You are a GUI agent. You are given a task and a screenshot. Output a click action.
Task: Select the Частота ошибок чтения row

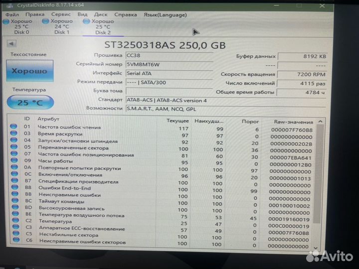click(162, 128)
